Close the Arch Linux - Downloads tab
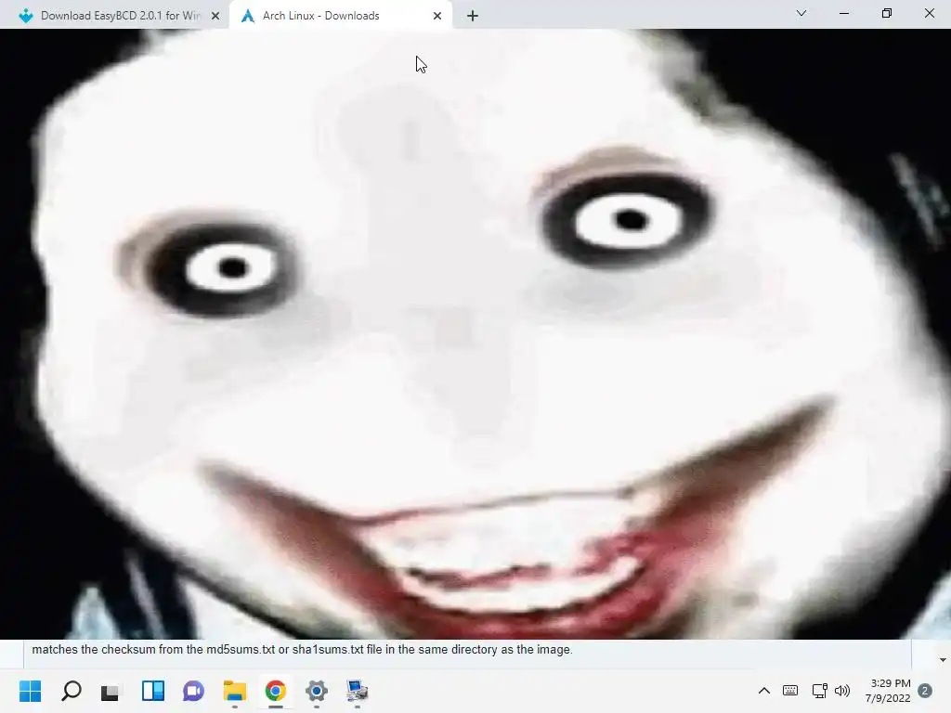Screen dimensions: 951x713 [437, 16]
